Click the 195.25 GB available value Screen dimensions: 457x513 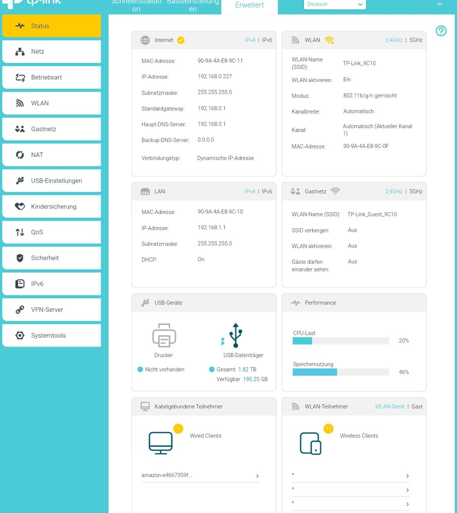[255, 379]
